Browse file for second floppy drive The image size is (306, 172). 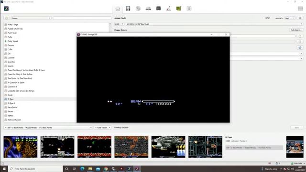click(x=300, y=42)
